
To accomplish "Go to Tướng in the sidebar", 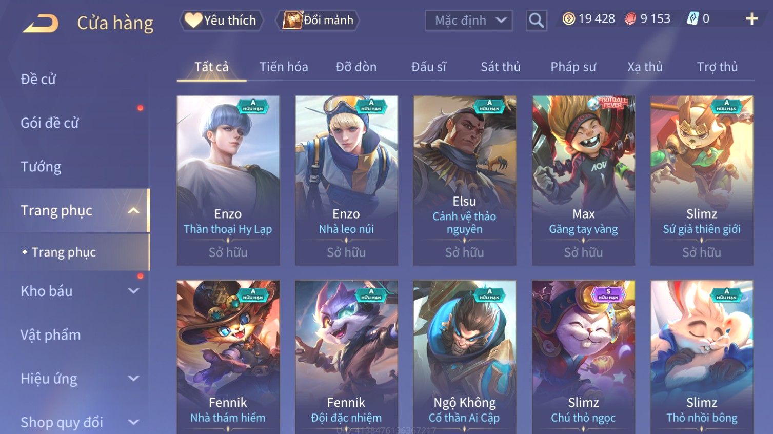I will 41,167.
